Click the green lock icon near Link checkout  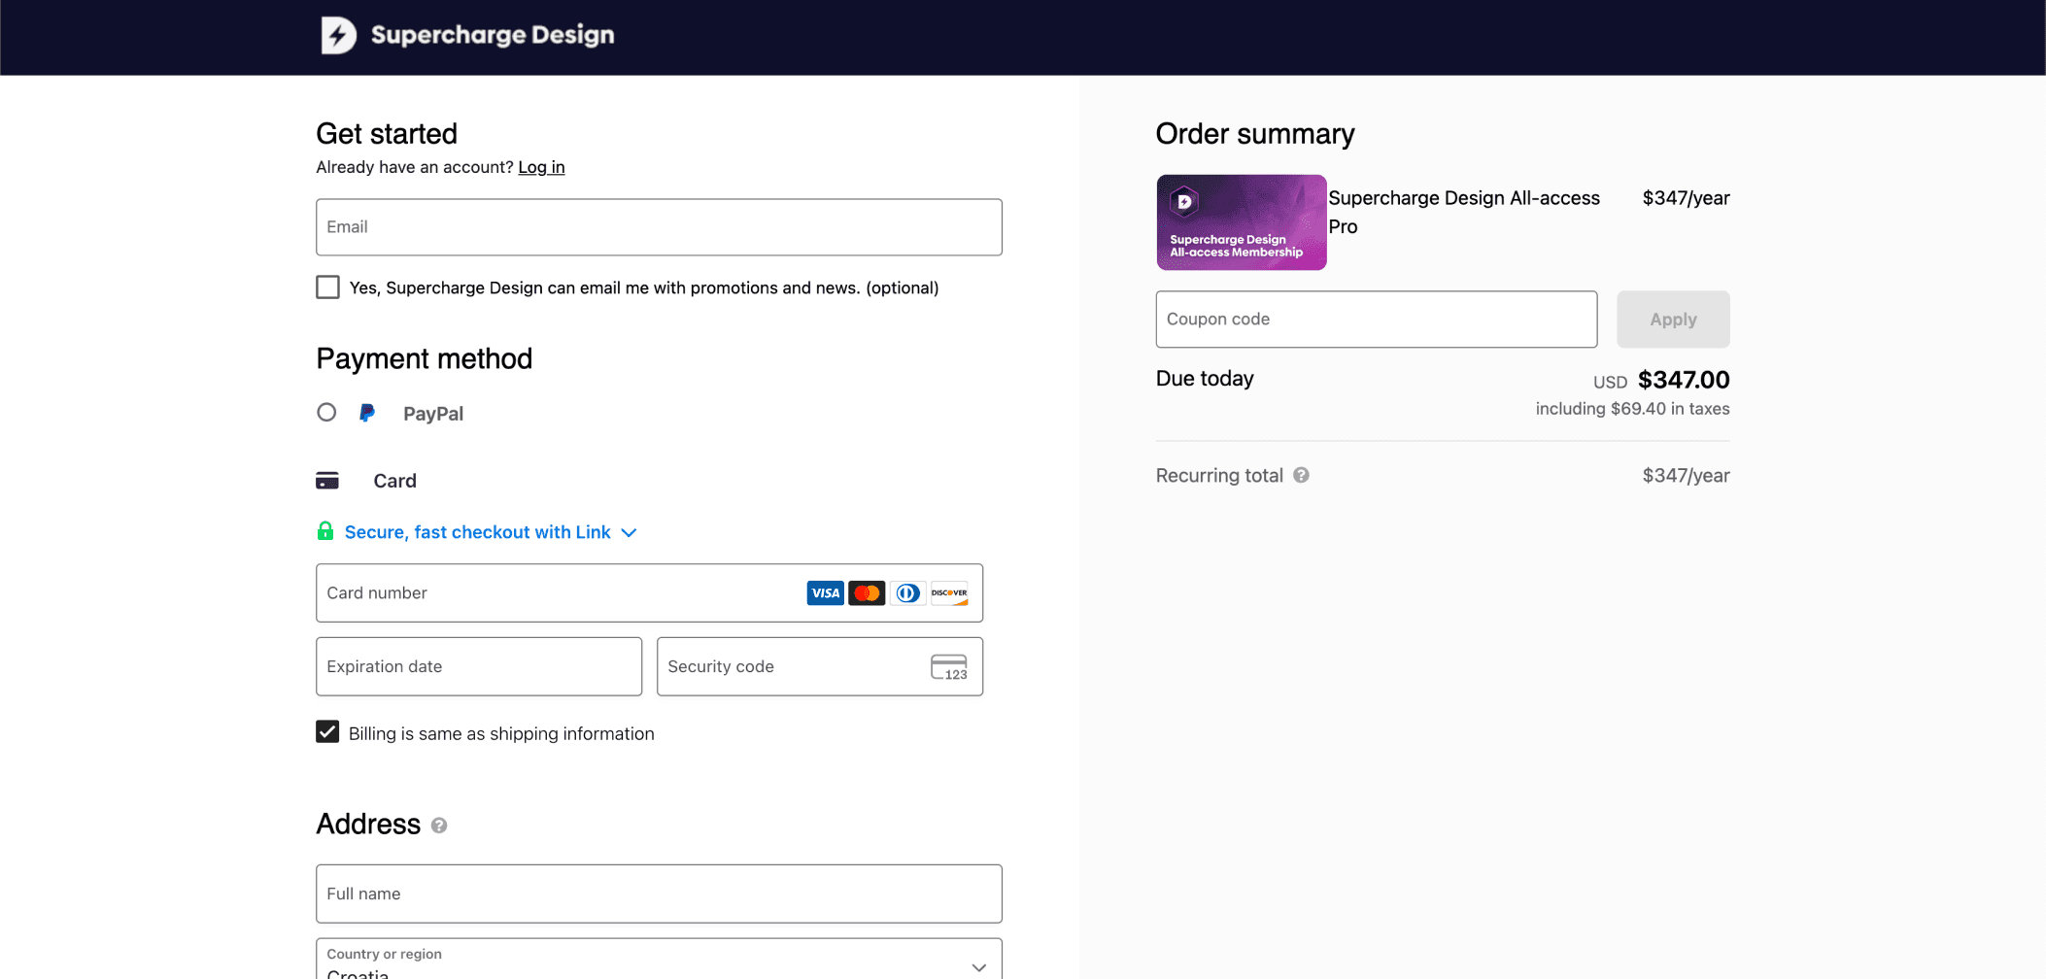[x=325, y=531]
